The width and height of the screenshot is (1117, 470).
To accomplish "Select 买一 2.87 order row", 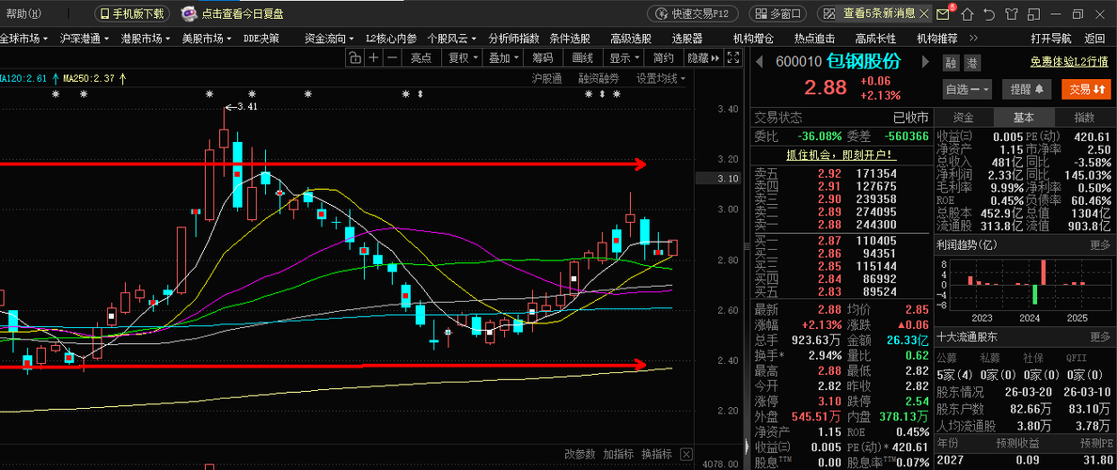I will [842, 242].
